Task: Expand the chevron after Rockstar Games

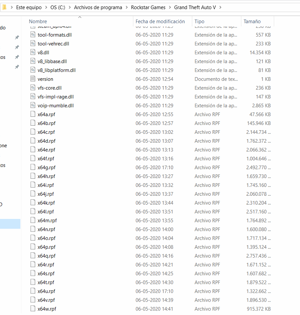Action: coord(170,7)
